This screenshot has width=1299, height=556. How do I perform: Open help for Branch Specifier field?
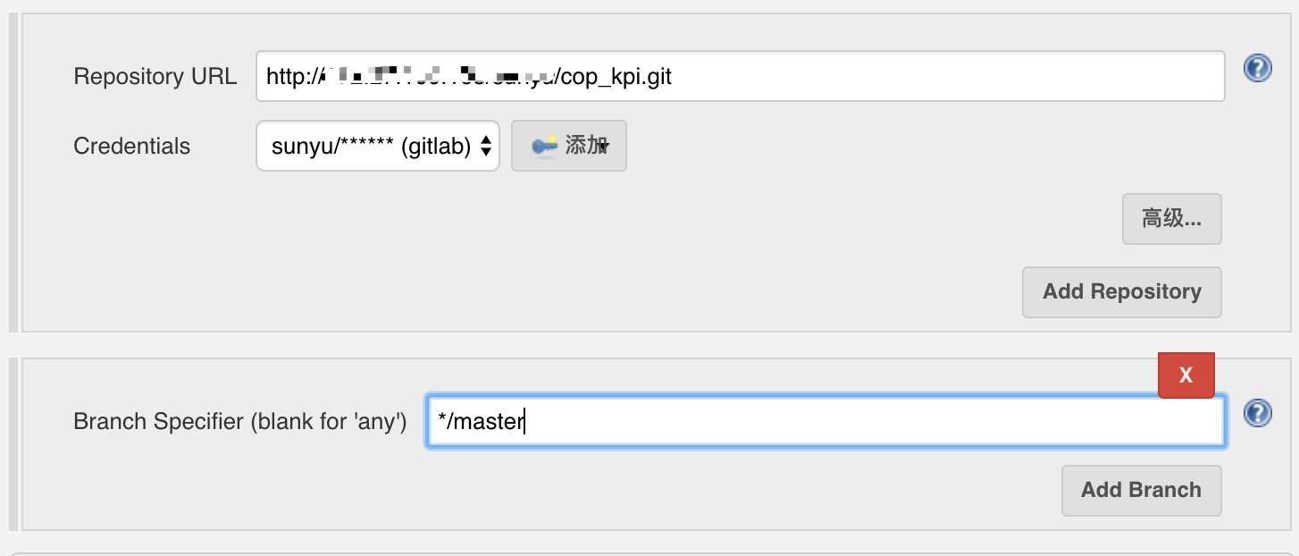pyautogui.click(x=1258, y=412)
